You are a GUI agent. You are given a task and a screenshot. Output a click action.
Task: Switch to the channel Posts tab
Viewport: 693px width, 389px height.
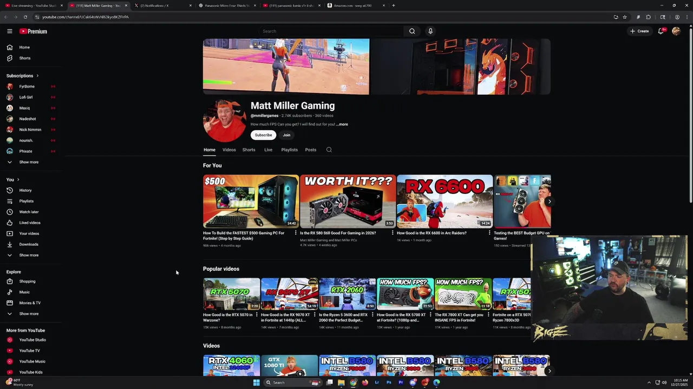pyautogui.click(x=310, y=150)
